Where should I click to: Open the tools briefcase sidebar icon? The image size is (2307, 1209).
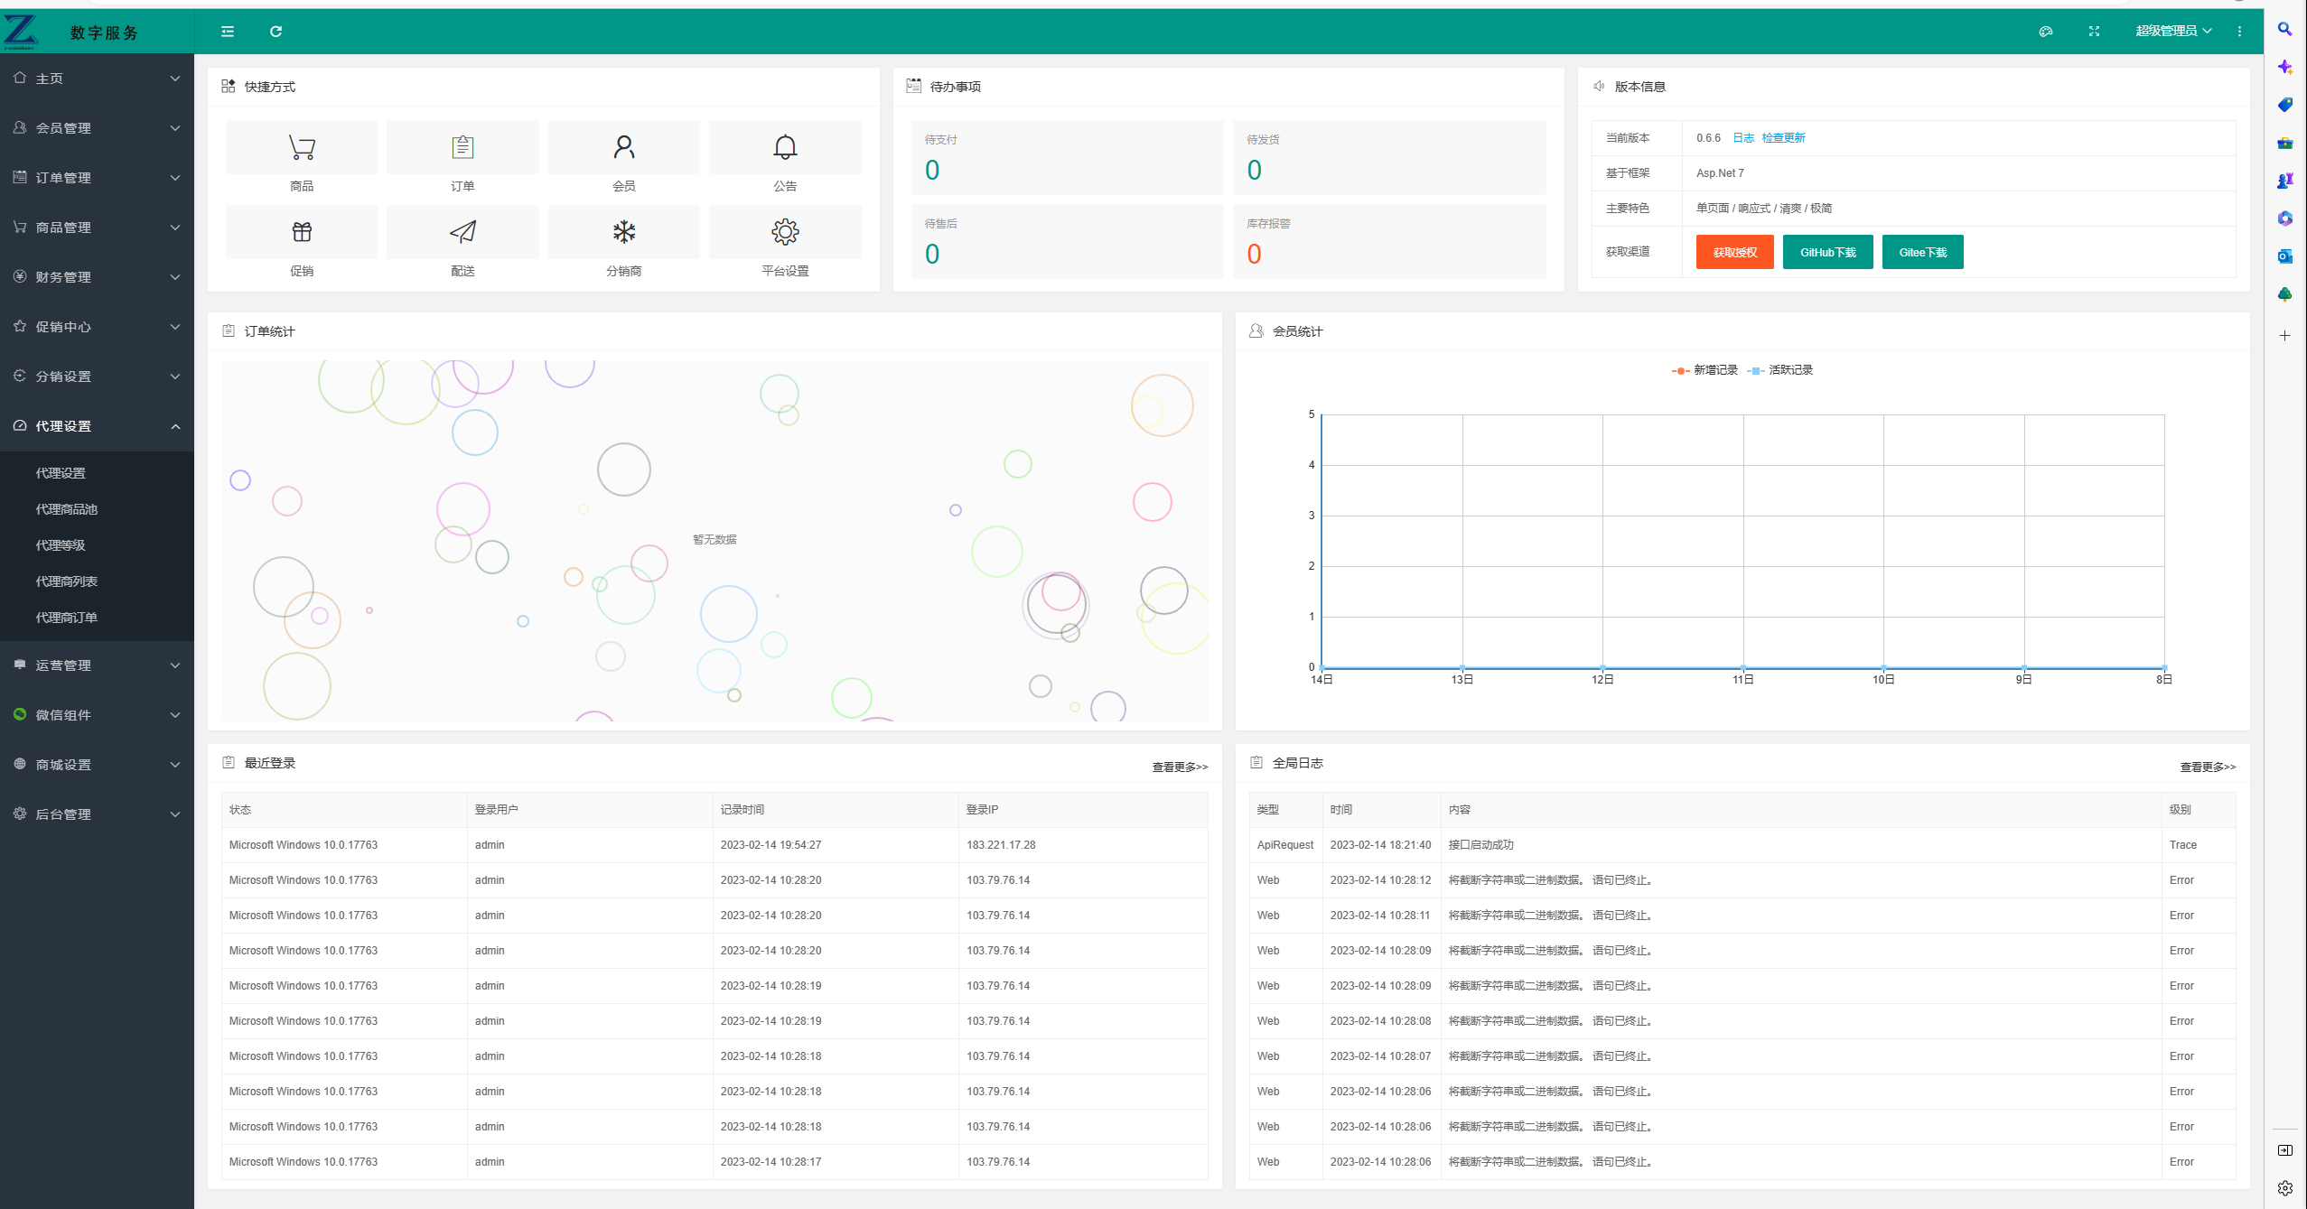(2284, 143)
